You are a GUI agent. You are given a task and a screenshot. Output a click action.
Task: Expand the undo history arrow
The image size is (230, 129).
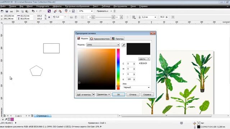[37, 11]
